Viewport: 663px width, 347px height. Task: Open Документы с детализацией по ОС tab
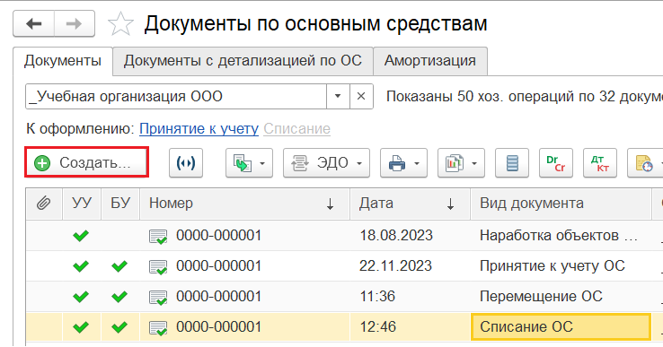tap(243, 61)
